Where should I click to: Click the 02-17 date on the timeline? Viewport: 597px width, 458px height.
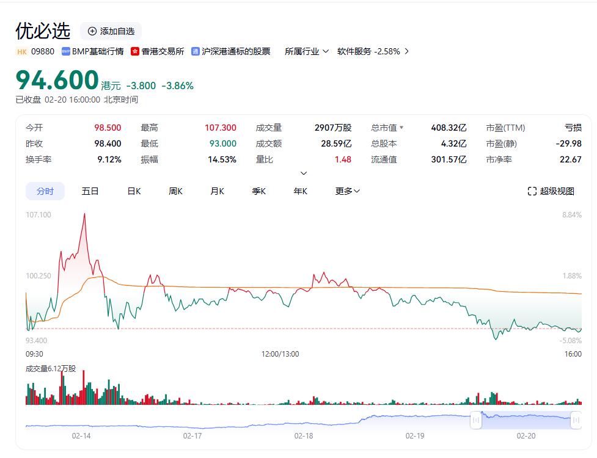pos(192,436)
